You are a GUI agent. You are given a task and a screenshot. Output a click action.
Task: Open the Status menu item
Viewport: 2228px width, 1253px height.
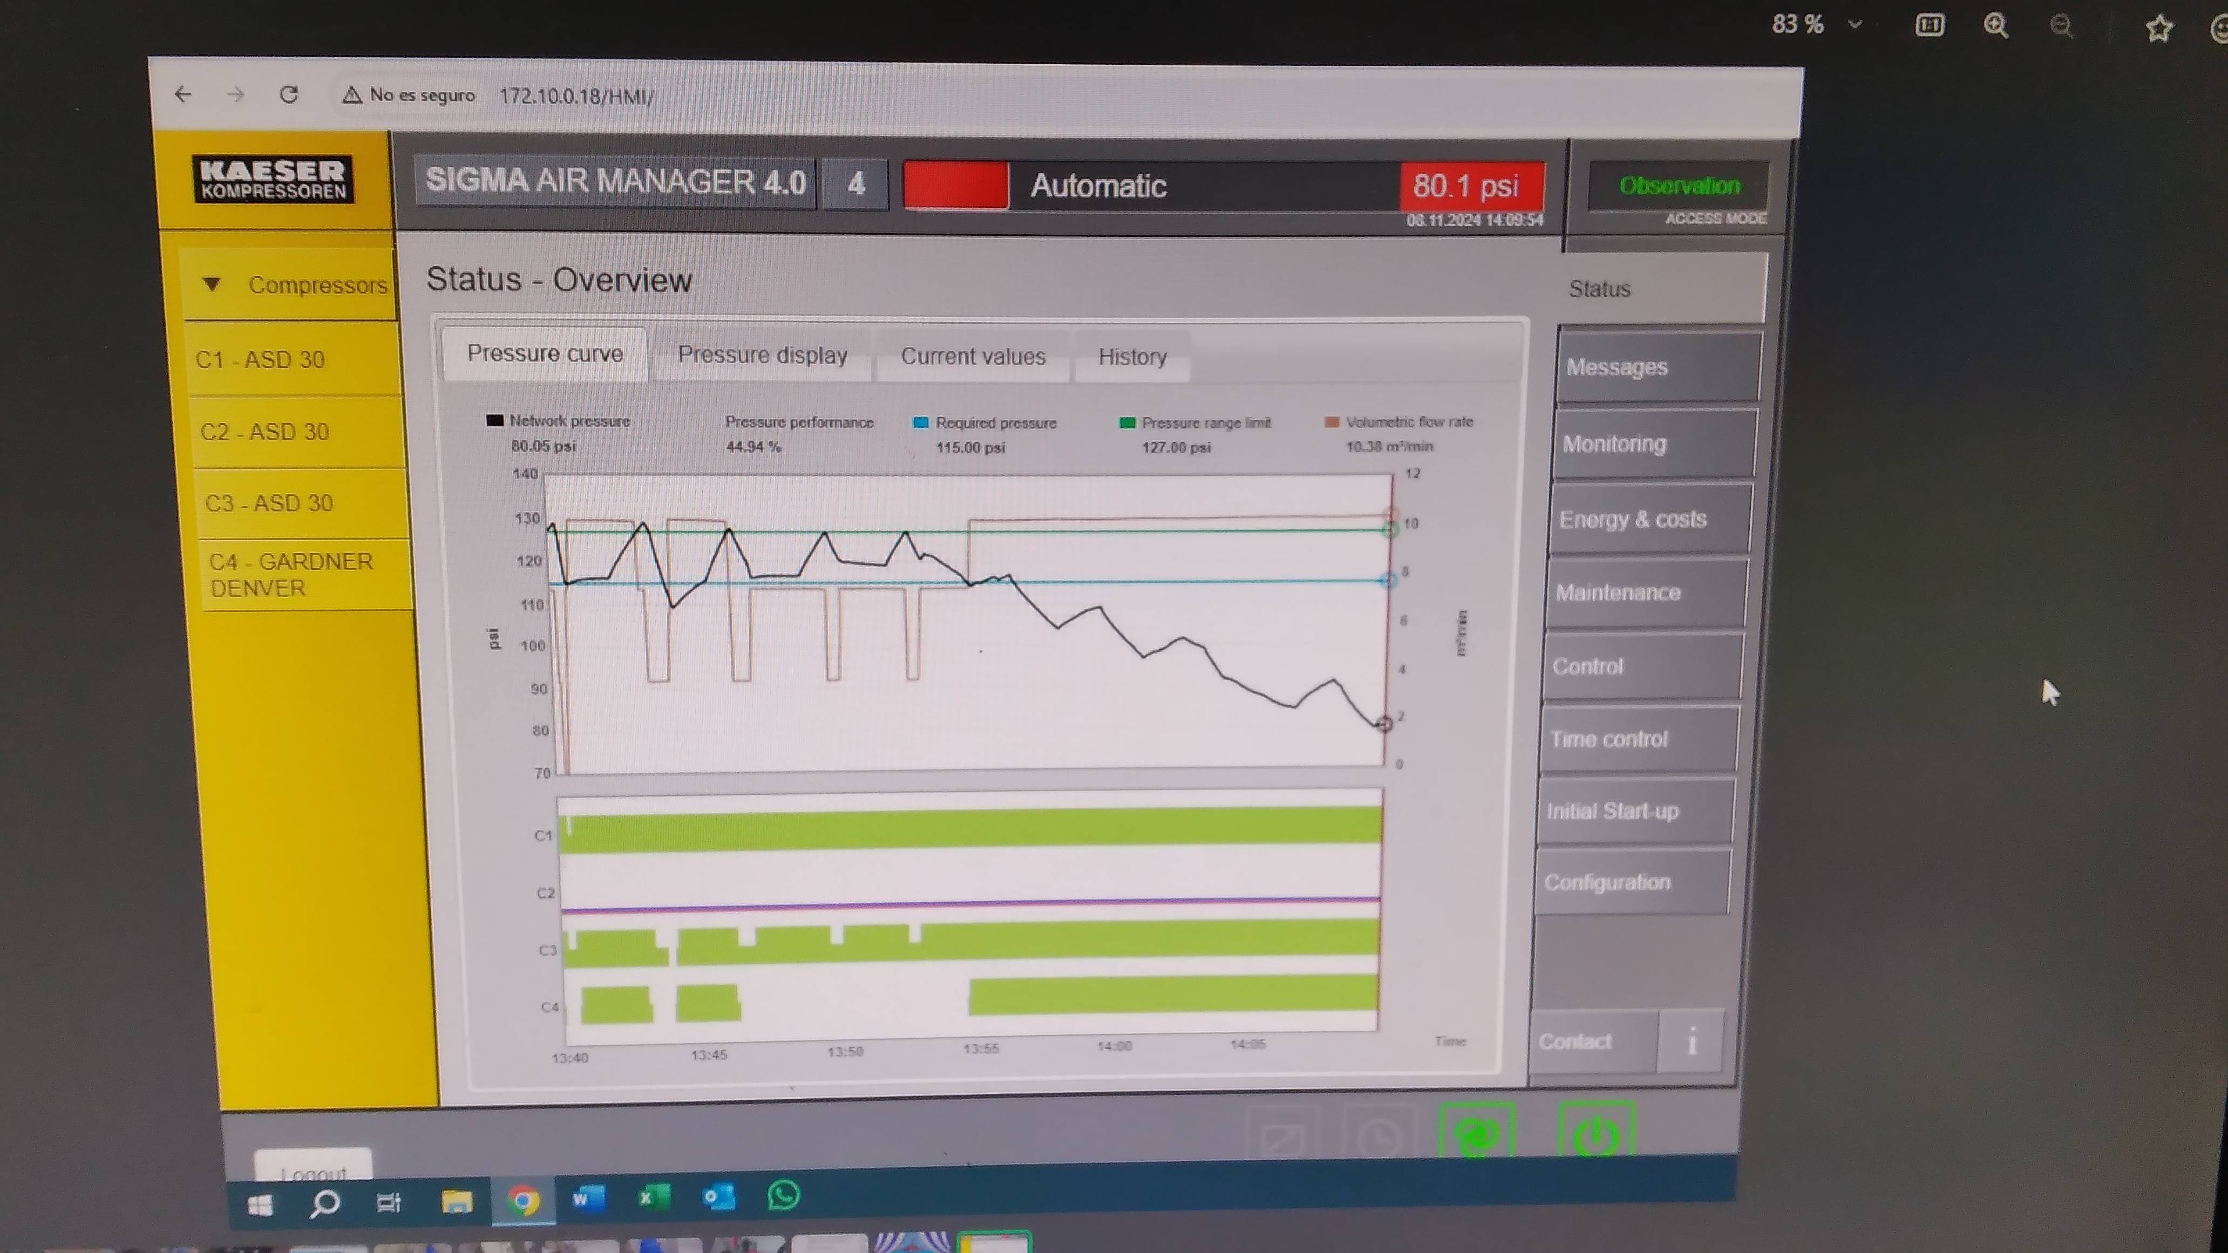pyautogui.click(x=1662, y=288)
